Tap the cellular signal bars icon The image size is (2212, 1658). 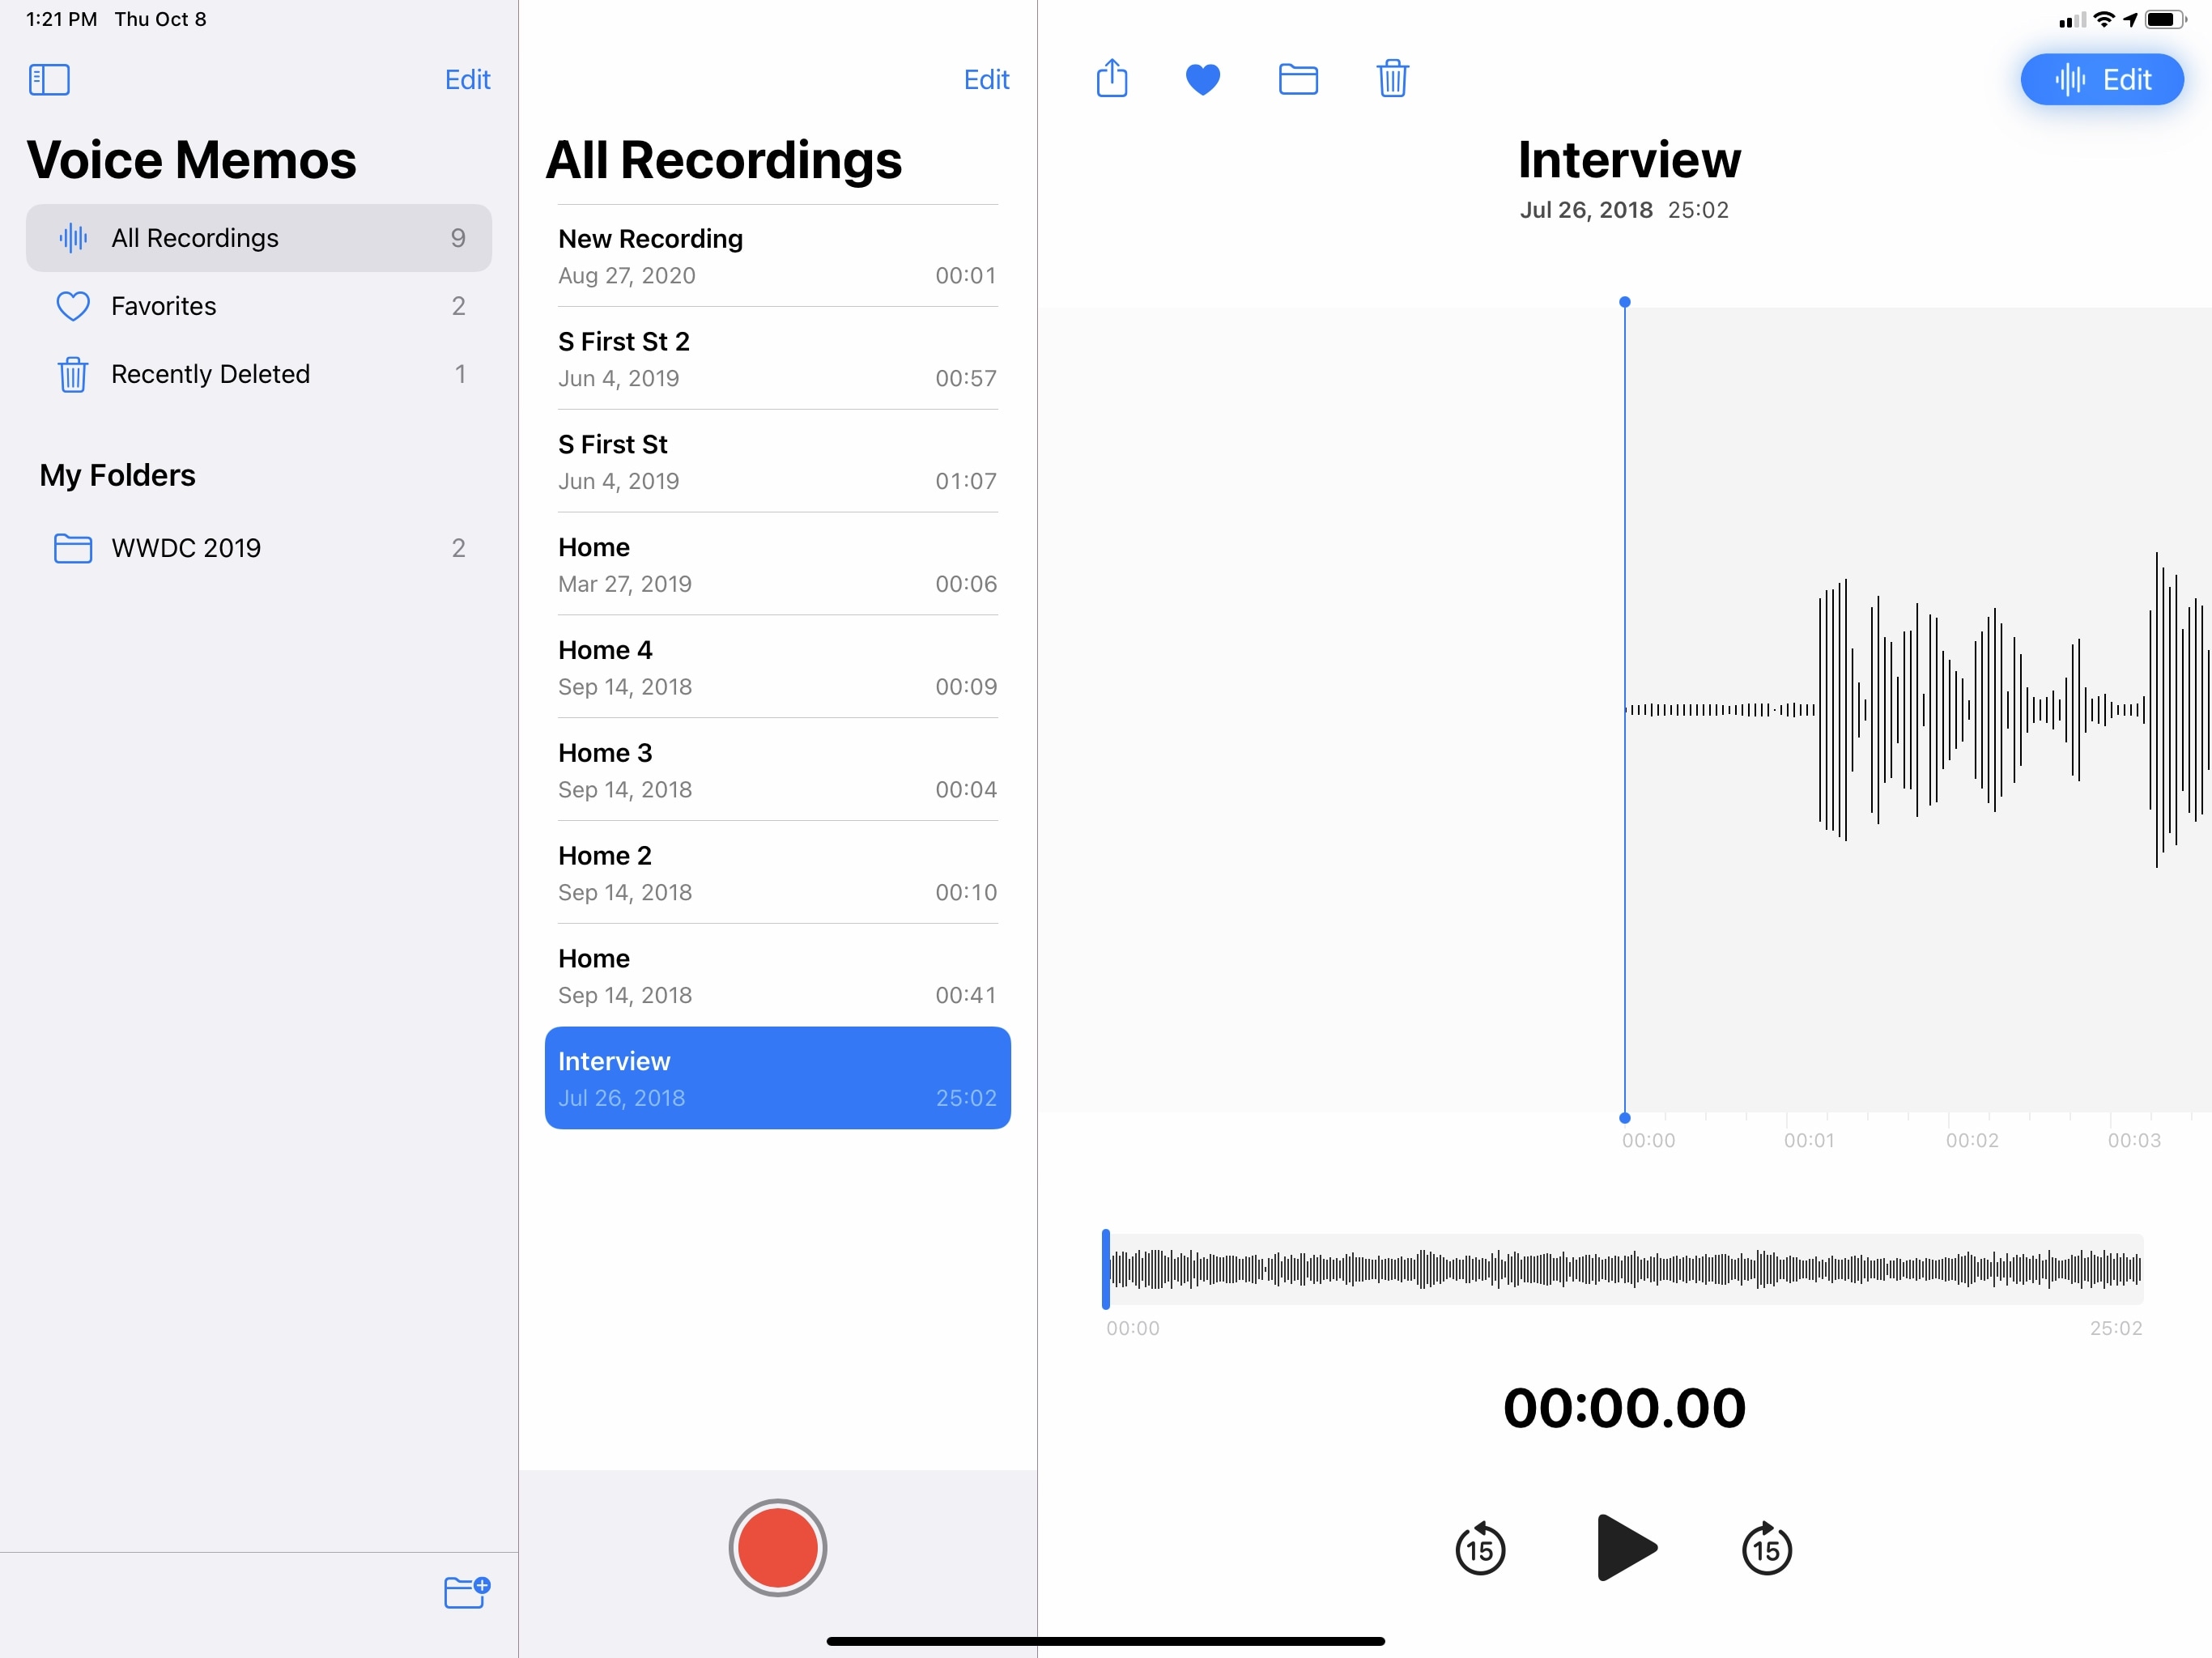point(2073,20)
